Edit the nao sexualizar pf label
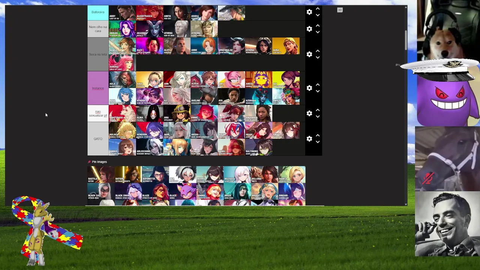Screen dimensions: 480x270 pyautogui.click(x=98, y=113)
